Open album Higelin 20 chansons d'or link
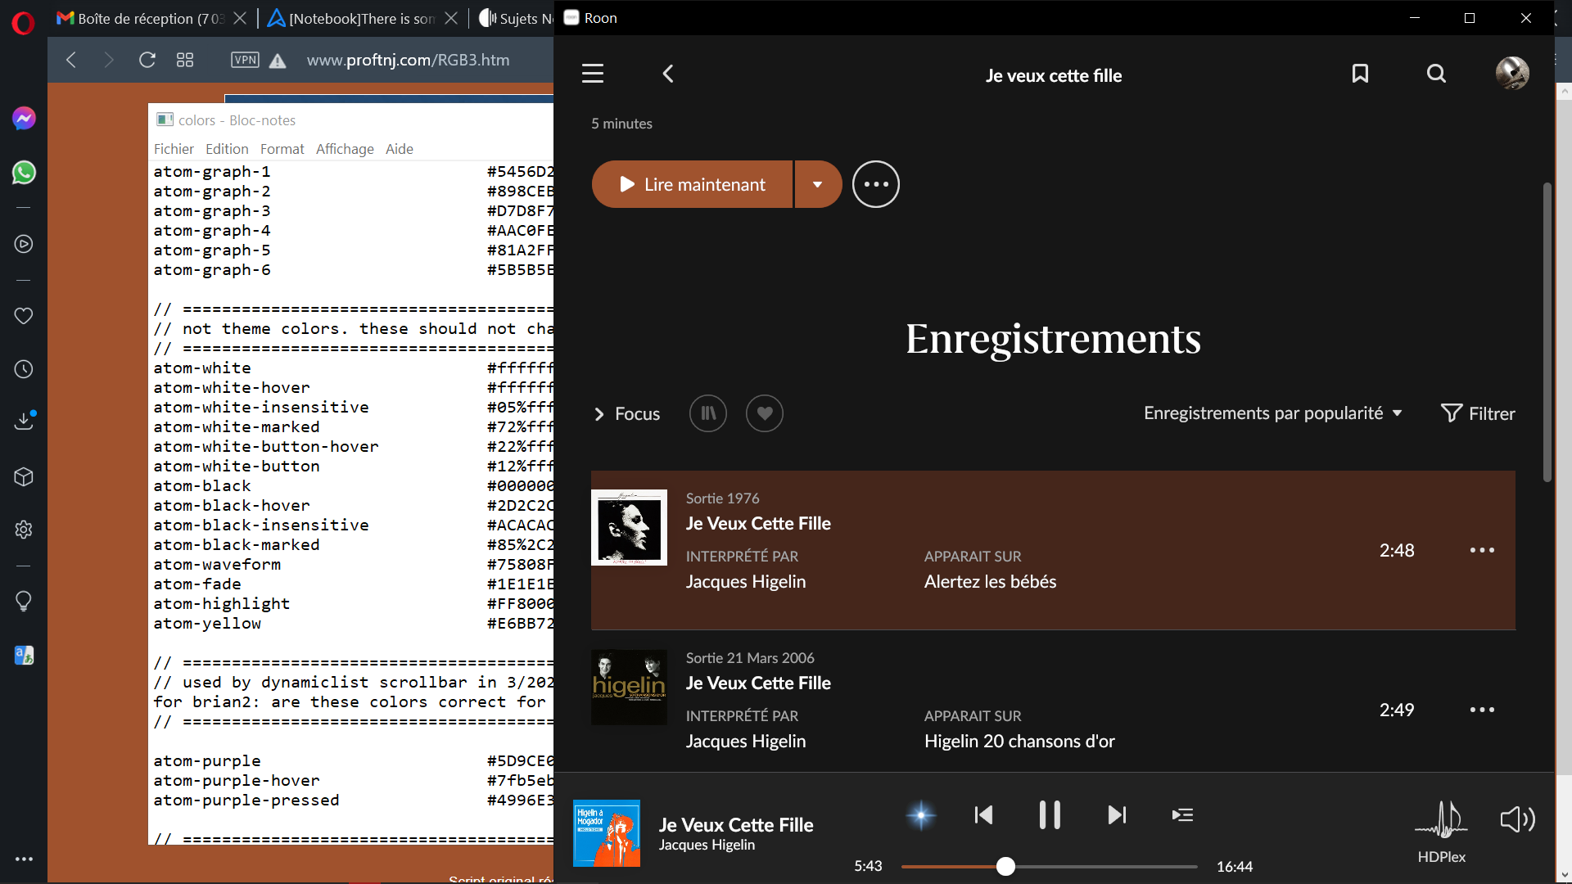 (1019, 742)
